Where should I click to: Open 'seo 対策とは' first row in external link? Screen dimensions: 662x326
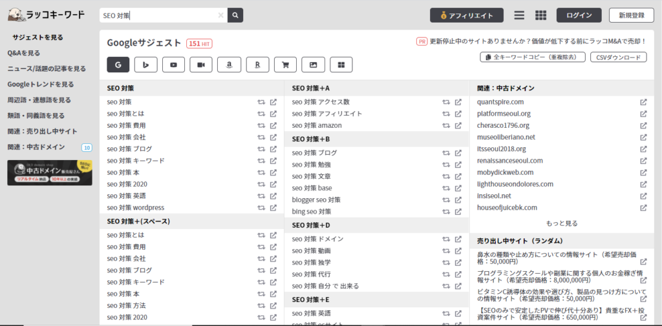[273, 114]
